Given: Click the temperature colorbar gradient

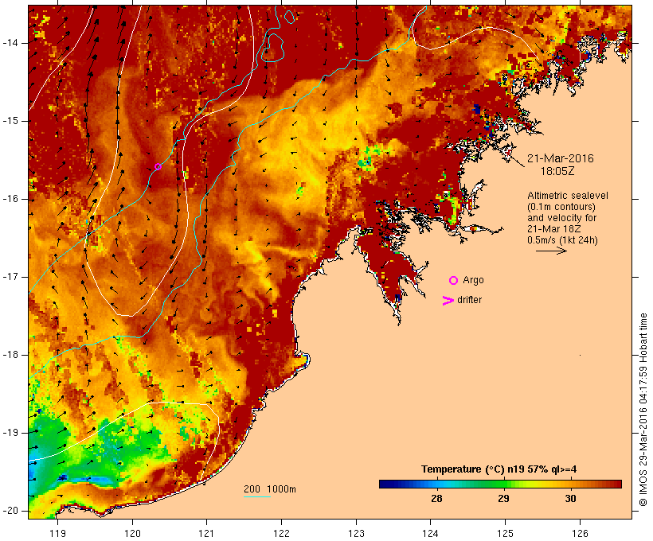Looking at the screenshot, I should click(x=500, y=484).
